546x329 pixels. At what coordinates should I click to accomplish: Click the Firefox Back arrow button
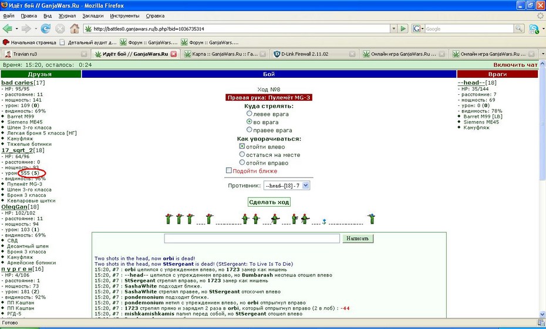(7, 29)
